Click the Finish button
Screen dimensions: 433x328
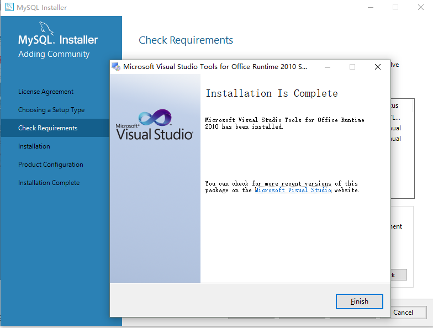tap(359, 301)
